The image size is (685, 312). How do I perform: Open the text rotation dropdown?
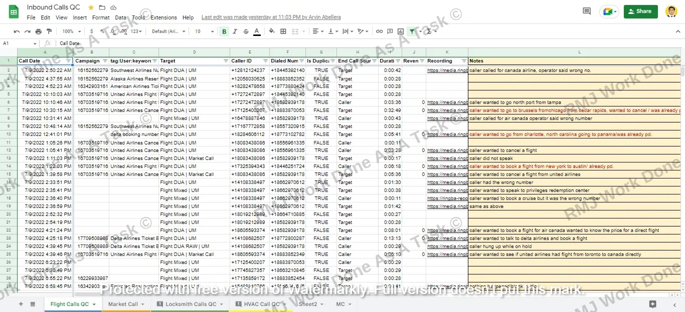[x=363, y=31]
